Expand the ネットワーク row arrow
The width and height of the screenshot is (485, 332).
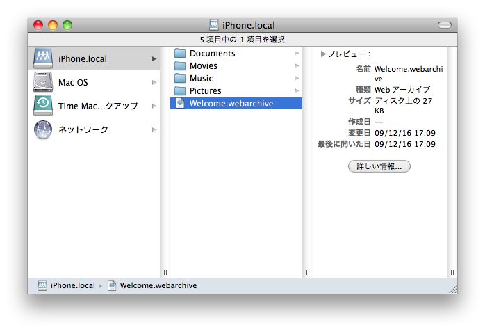click(154, 129)
